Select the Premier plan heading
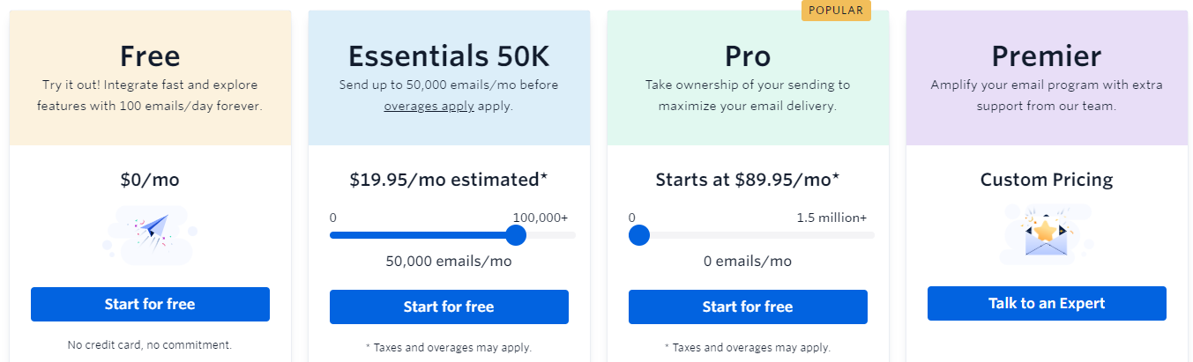The image size is (1193, 362). point(1046,56)
